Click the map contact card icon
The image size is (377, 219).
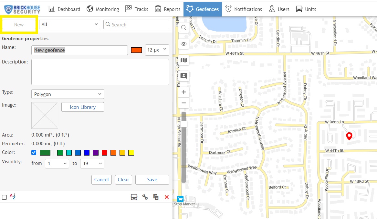pyautogui.click(x=184, y=76)
